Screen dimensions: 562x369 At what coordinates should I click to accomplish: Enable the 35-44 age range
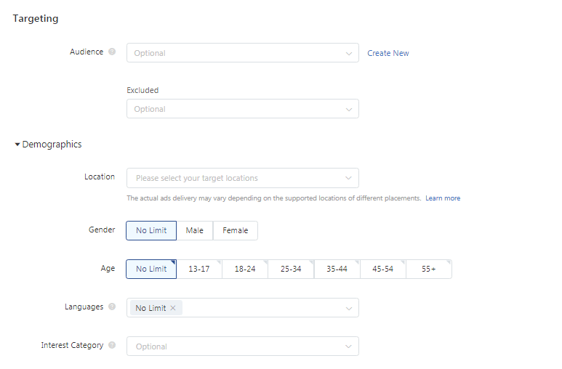[337, 269]
